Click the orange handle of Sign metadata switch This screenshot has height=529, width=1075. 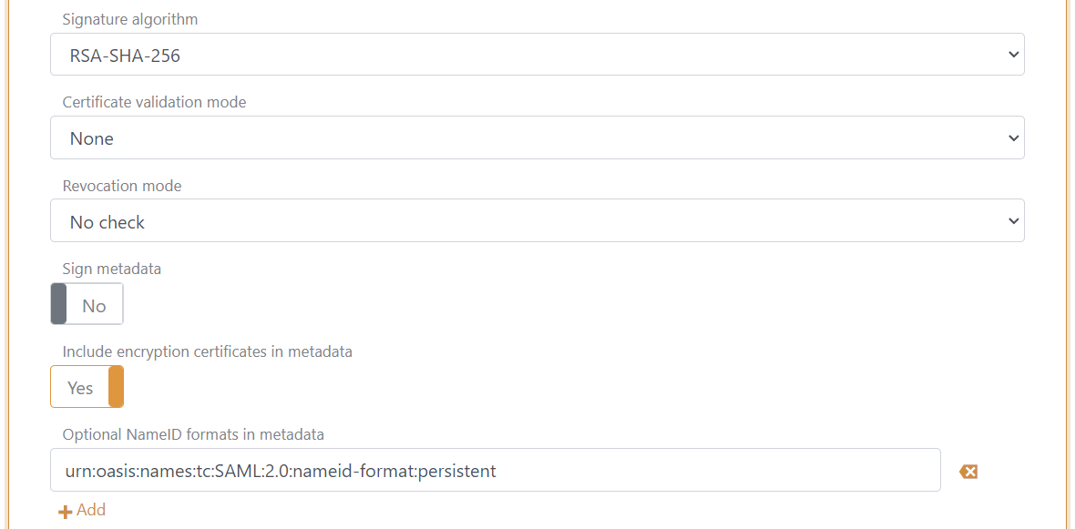point(57,302)
